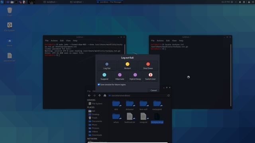The width and height of the screenshot is (255, 143).
Task: Open View menu in right terminal
Action: tap(175, 41)
